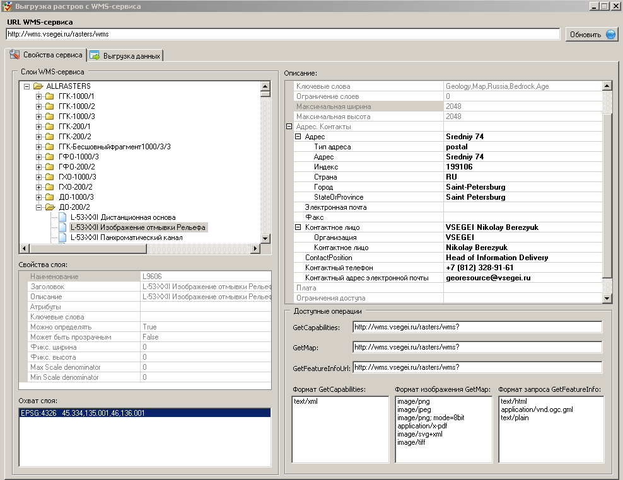Collapse the ДО-200/2 tree node

click(38, 207)
